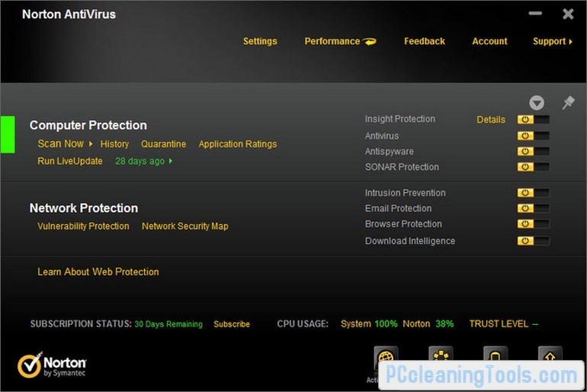The width and height of the screenshot is (587, 392).
Task: Click the 'Intrusion Prevention' label
Action: point(406,193)
